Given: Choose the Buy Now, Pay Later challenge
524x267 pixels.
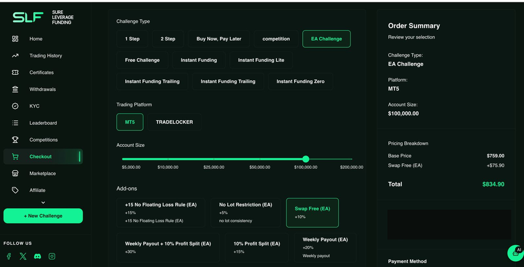Looking at the screenshot, I should [x=219, y=39].
